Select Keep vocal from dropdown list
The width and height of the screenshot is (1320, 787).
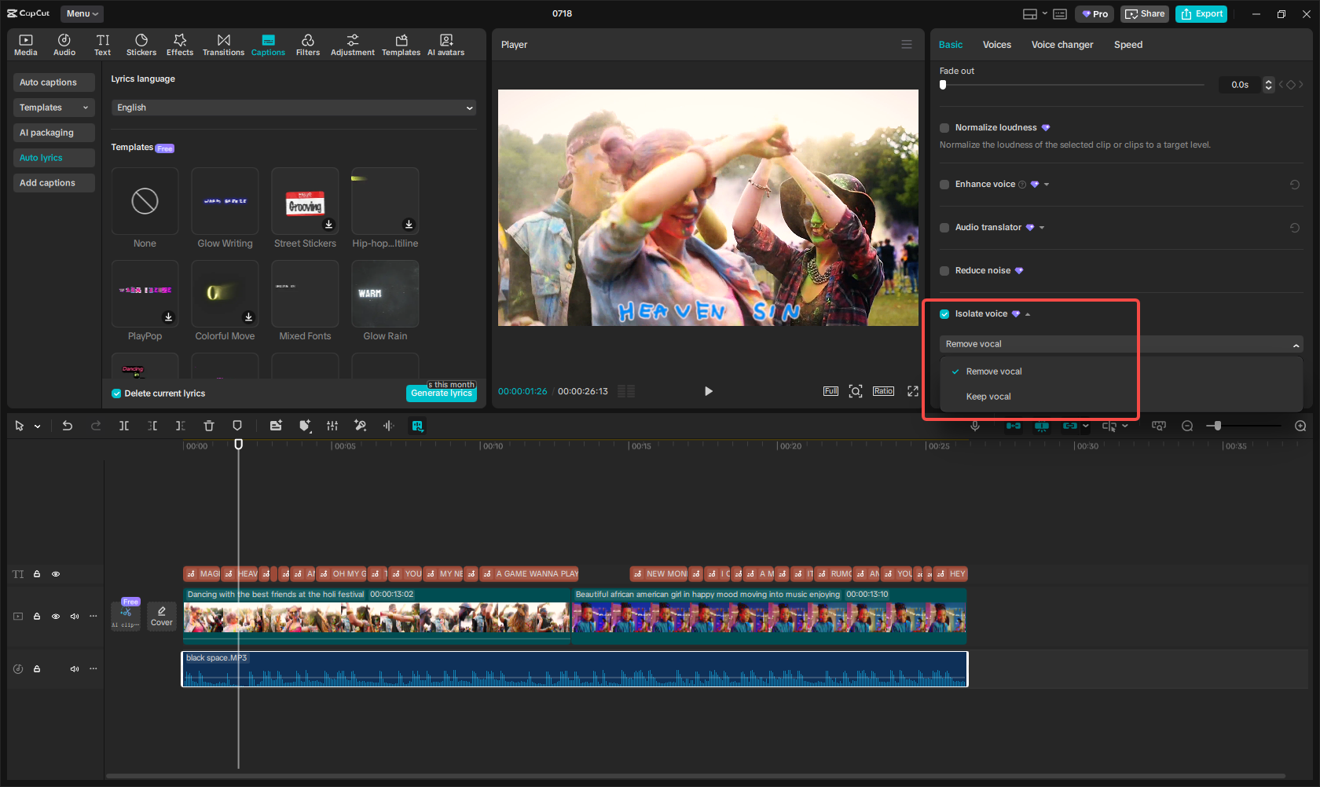coord(988,397)
